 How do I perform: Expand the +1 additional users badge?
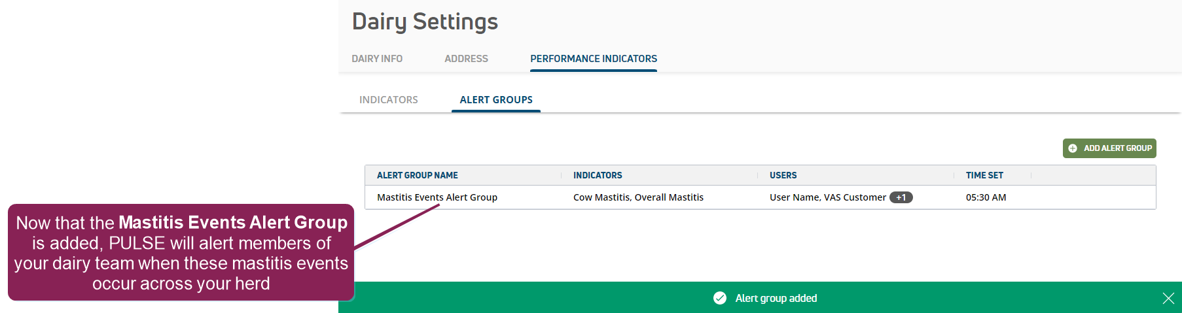point(901,197)
